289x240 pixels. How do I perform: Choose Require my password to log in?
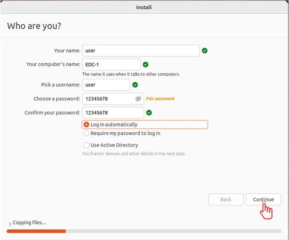(87, 133)
